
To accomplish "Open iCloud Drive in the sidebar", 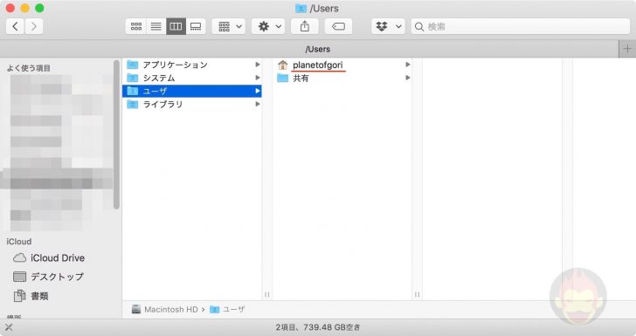I will click(x=57, y=257).
